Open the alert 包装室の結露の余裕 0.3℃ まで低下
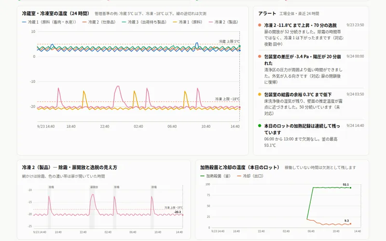This screenshot has height=241, width=386. click(311, 104)
